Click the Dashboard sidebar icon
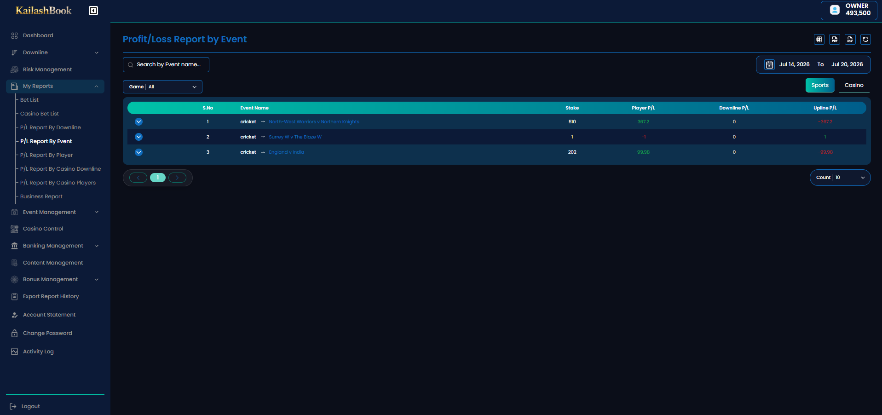This screenshot has height=415, width=882. click(14, 35)
